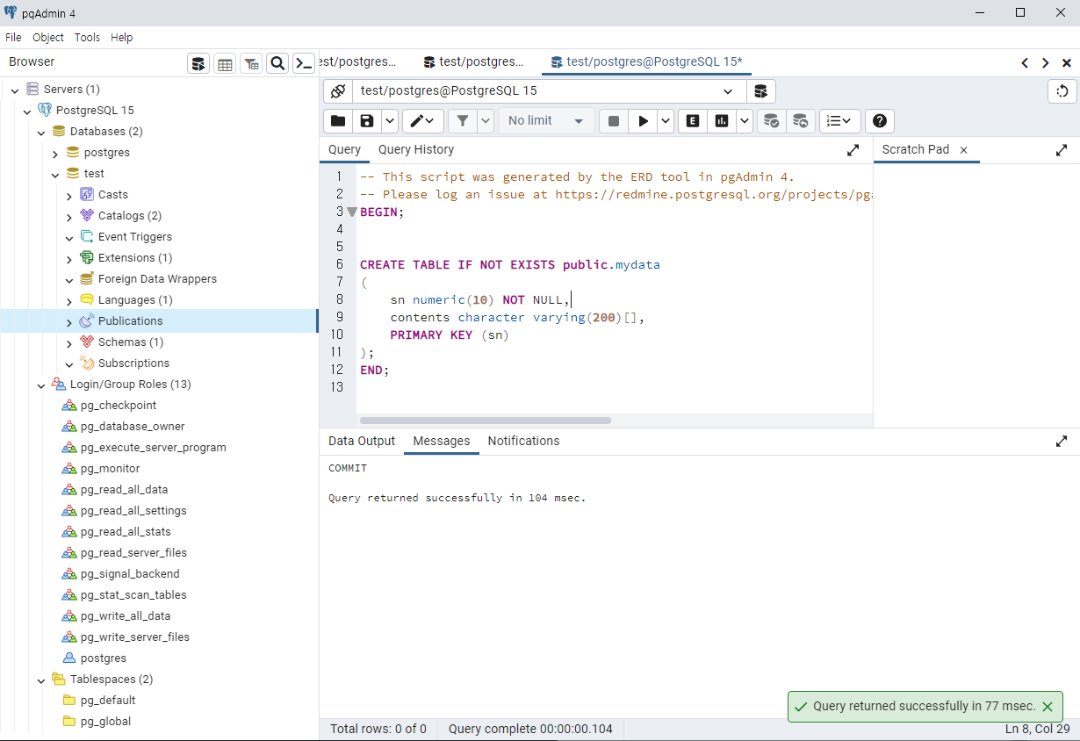Click the new query tool database icon beside connection
This screenshot has height=741, width=1080.
(x=761, y=91)
